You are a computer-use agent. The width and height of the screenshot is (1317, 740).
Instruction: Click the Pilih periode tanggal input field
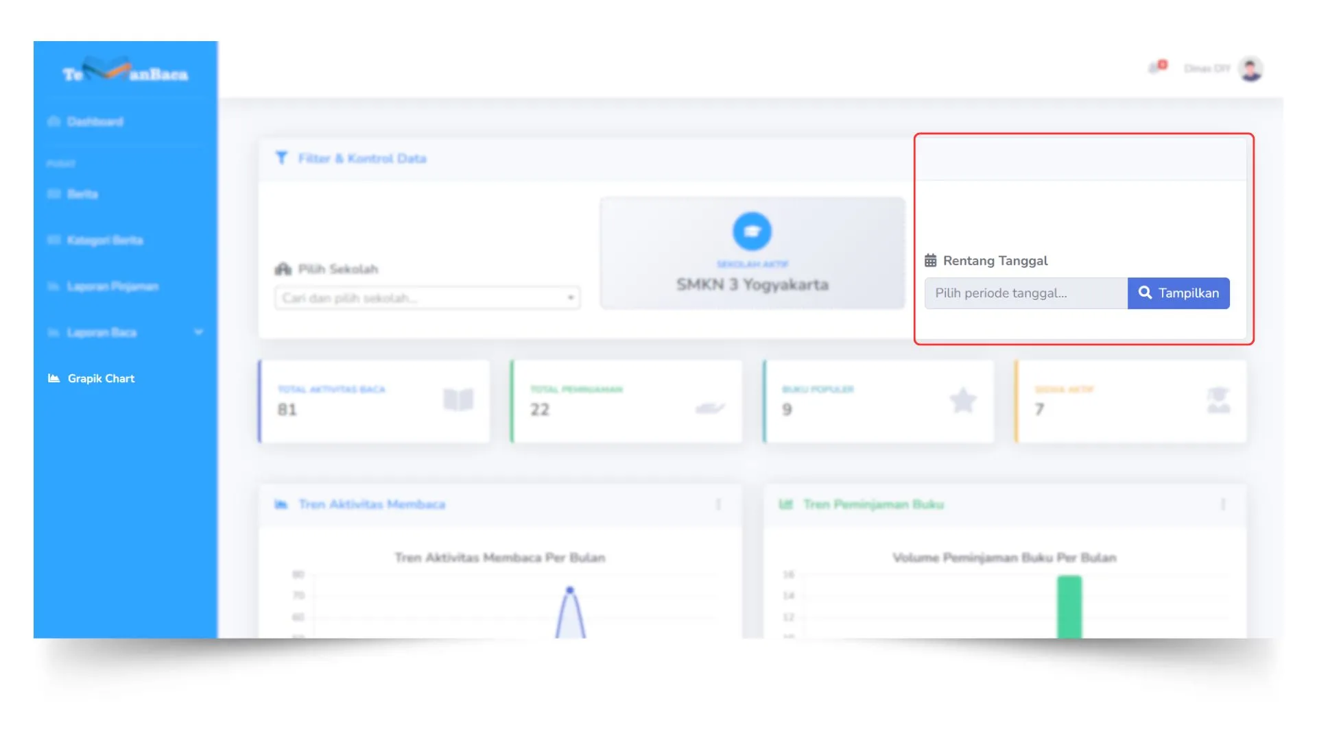pos(1025,293)
